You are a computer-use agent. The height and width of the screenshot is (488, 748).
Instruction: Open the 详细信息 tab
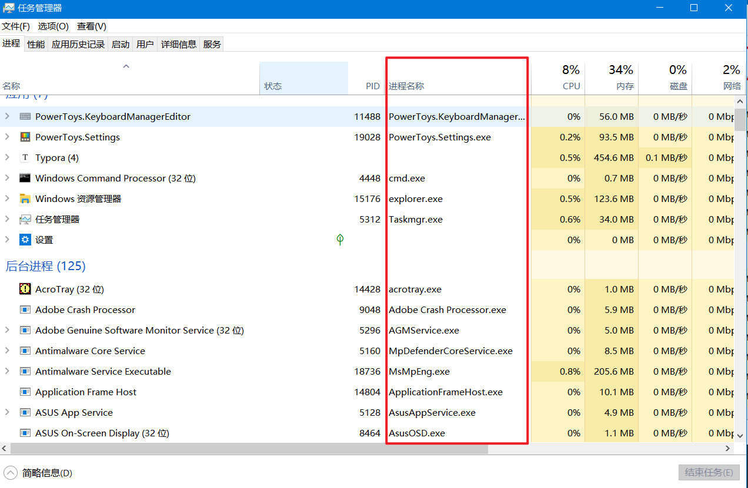click(179, 44)
